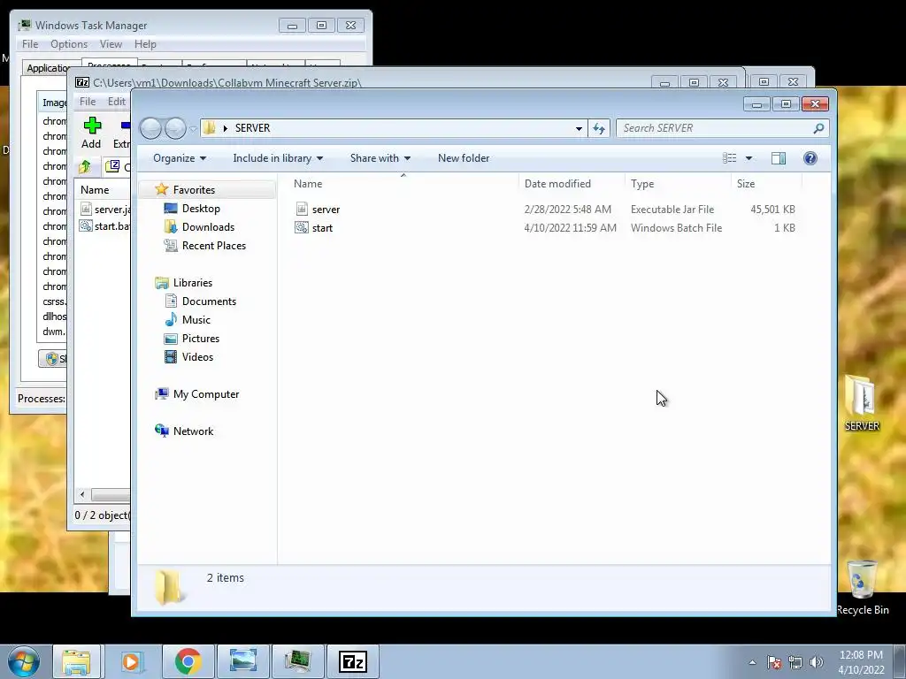Viewport: 906px width, 679px height.
Task: Change the view with the view icon
Action: click(730, 158)
